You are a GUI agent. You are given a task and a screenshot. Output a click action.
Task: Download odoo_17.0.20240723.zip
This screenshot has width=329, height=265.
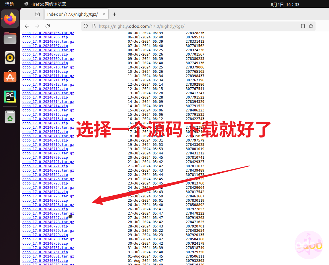(x=45, y=183)
